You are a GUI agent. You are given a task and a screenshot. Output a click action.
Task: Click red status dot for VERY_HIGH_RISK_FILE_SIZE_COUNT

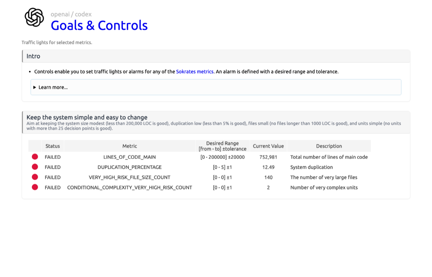click(35, 177)
